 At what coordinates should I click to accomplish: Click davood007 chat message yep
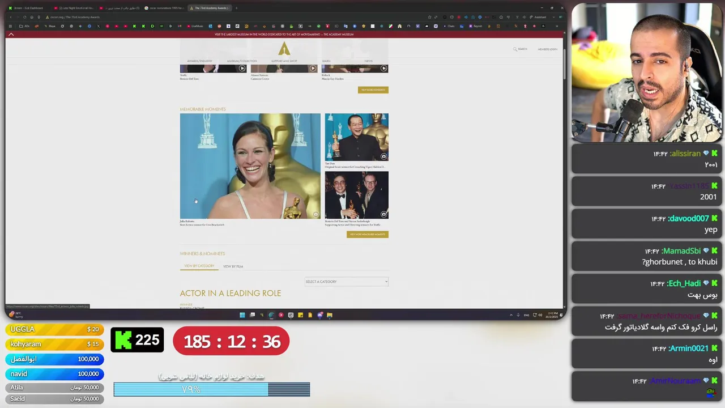[x=646, y=224]
